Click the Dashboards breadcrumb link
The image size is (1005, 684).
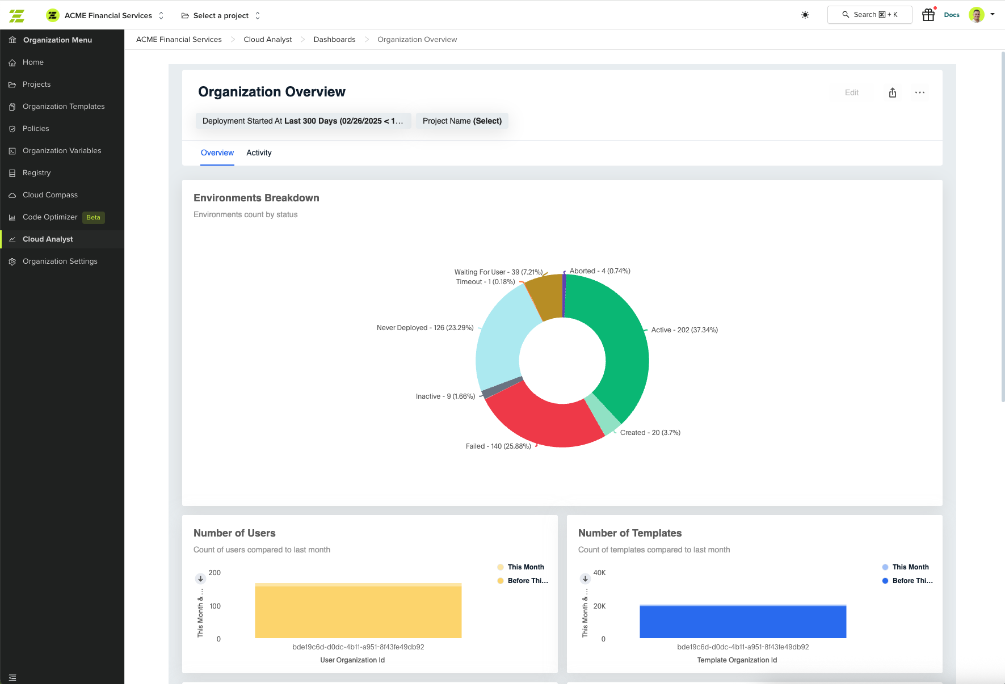[x=334, y=40]
